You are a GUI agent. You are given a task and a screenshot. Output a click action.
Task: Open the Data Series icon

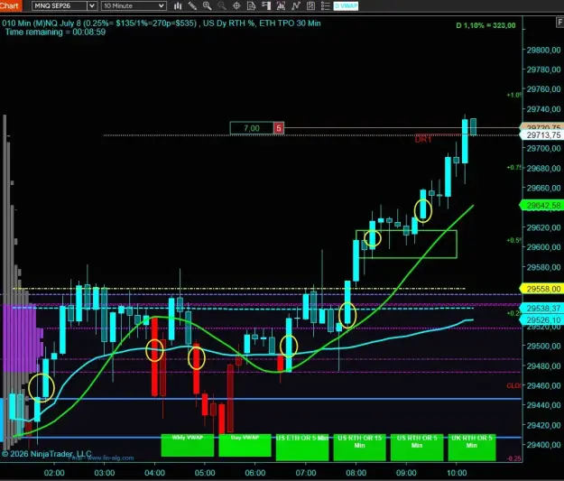tap(252, 5)
